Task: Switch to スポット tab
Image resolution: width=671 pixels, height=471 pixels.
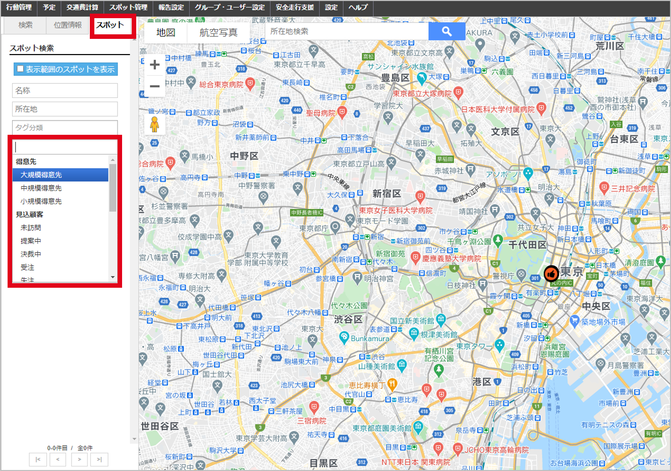Action: tap(110, 25)
